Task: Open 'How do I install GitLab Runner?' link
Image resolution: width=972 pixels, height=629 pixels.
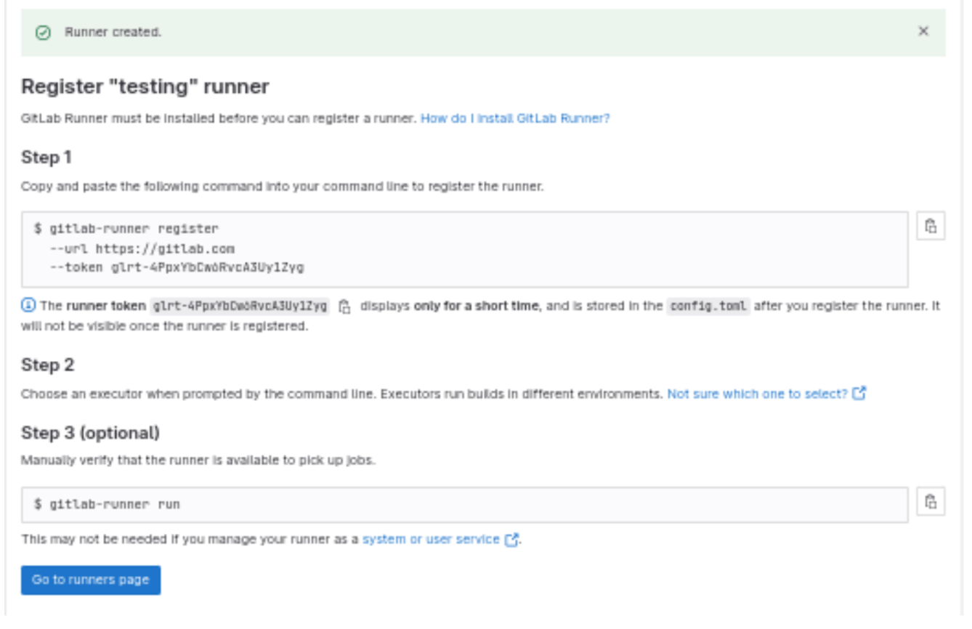Action: (515, 118)
